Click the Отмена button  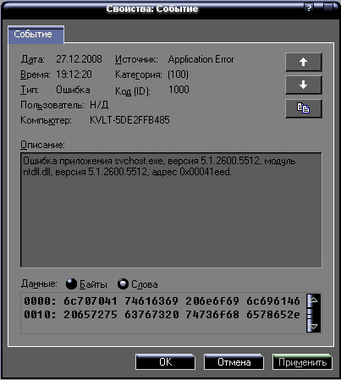point(234,362)
